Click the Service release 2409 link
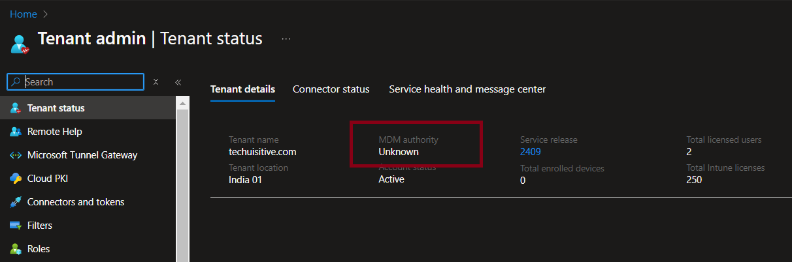792x264 pixels. pos(531,152)
